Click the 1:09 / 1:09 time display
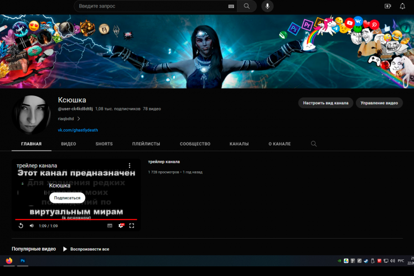The width and height of the screenshot is (414, 276). click(x=48, y=226)
